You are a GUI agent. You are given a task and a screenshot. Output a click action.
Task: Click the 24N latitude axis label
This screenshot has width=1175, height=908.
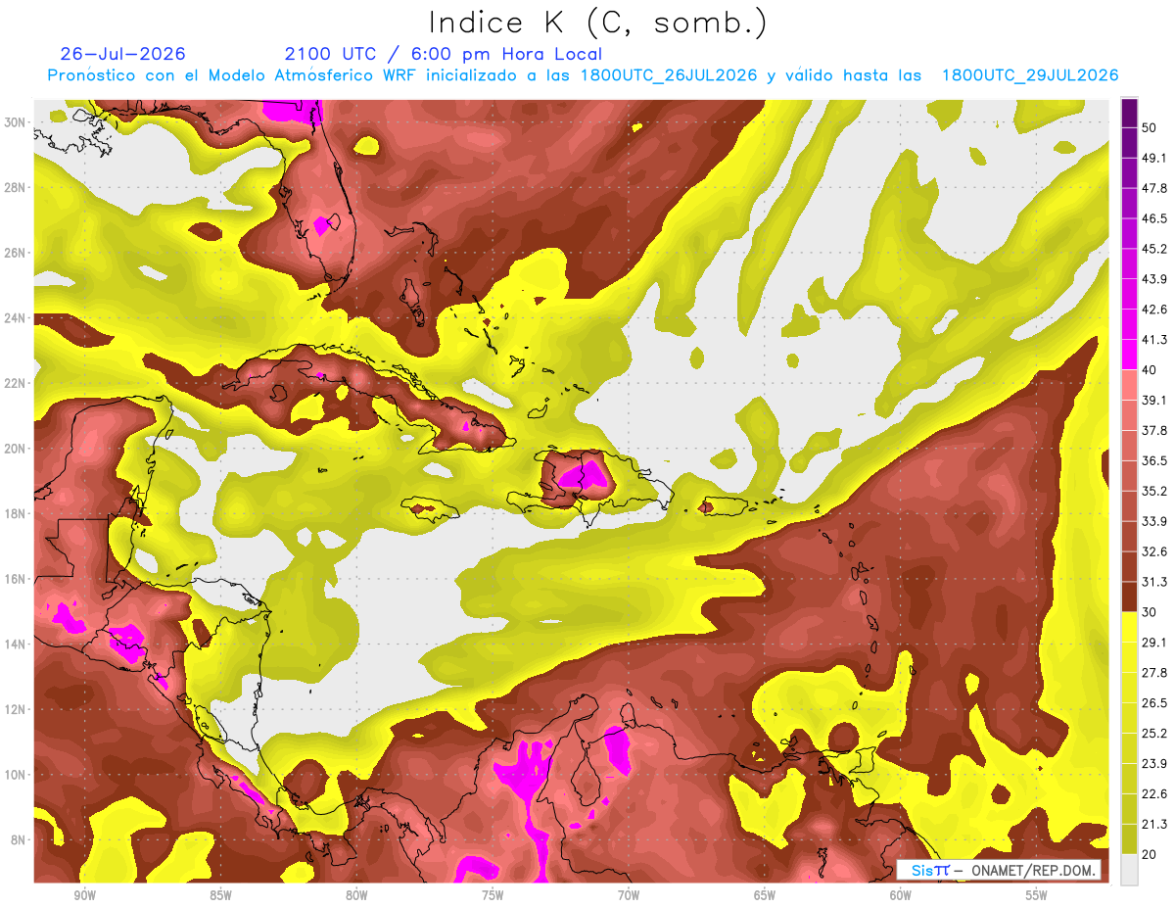pyautogui.click(x=16, y=318)
